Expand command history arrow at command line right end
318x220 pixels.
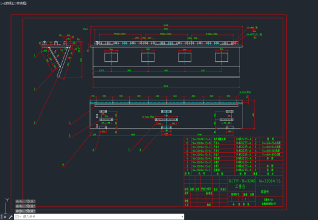[x=182, y=217]
